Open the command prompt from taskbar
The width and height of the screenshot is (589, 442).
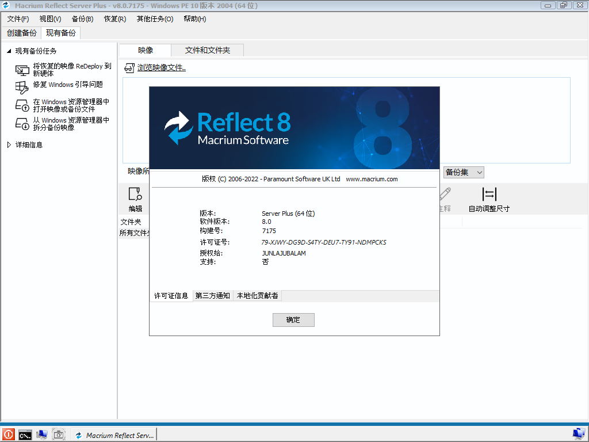click(25, 435)
